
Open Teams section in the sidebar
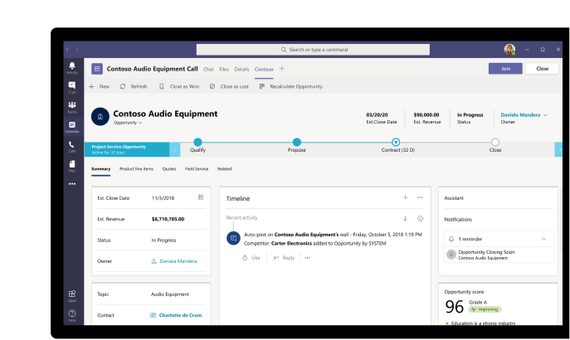coord(72,107)
